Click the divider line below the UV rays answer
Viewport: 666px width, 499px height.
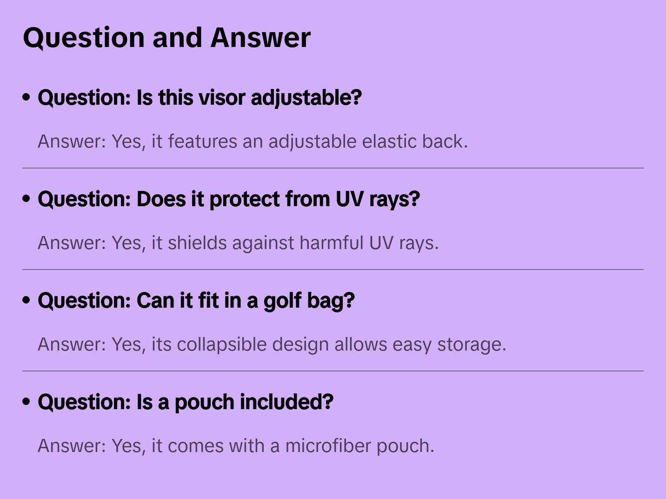point(333,270)
